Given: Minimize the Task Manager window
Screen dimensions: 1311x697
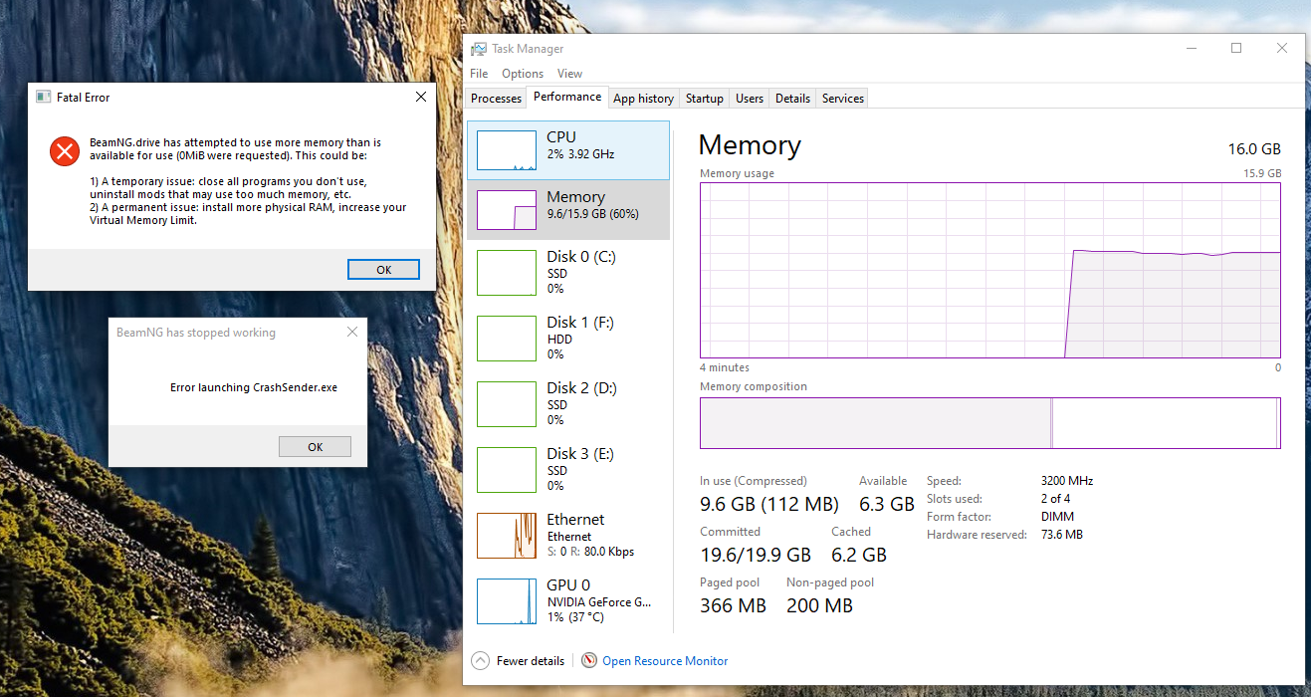Looking at the screenshot, I should [x=1191, y=48].
